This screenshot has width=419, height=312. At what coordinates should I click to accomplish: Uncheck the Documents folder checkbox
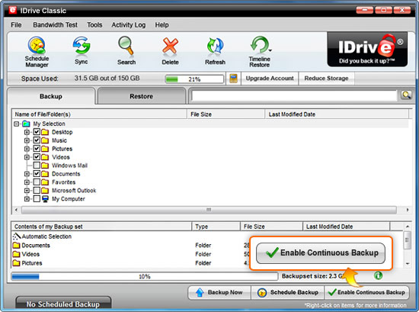click(x=37, y=174)
